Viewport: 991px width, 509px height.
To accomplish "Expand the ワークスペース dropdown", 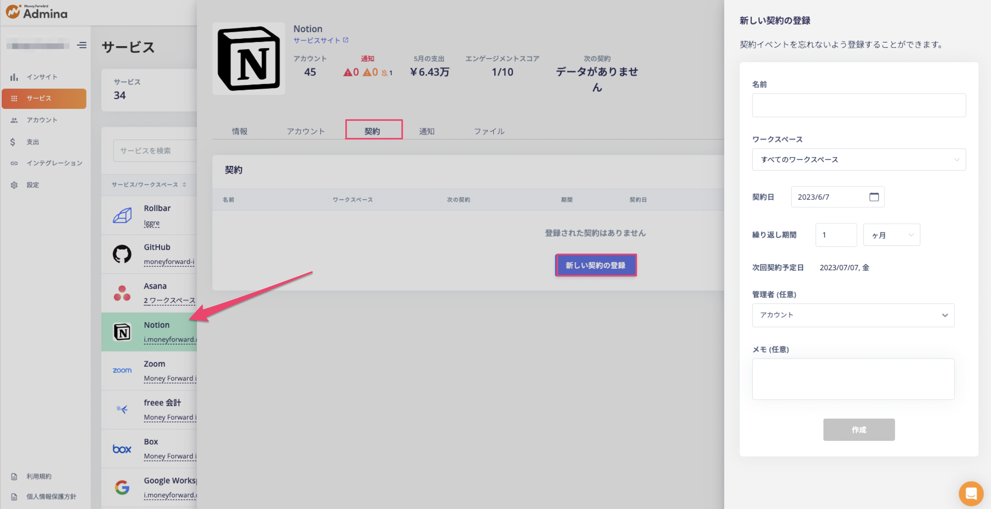I will [859, 160].
